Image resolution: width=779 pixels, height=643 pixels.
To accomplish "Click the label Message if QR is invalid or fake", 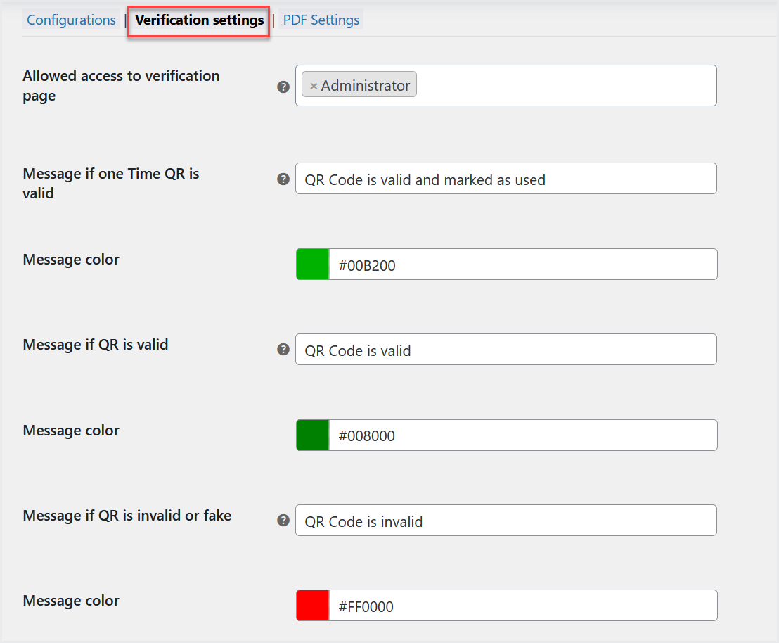I will click(127, 515).
